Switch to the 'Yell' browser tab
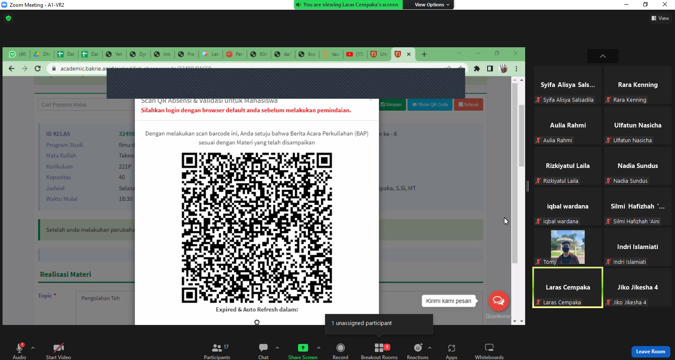This screenshot has width=675, height=360. pos(114,54)
